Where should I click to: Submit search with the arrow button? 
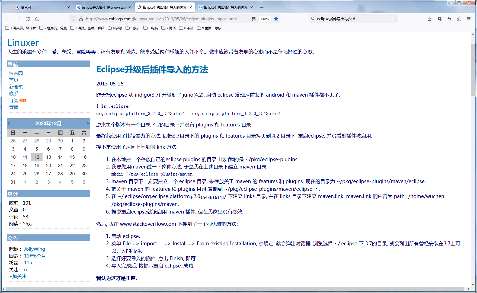pos(394,19)
